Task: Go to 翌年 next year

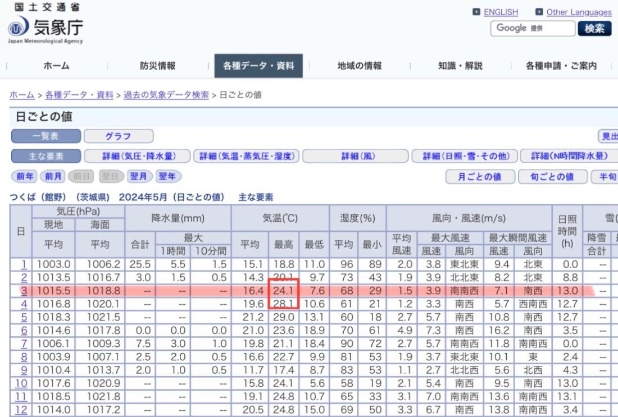Action: (168, 176)
